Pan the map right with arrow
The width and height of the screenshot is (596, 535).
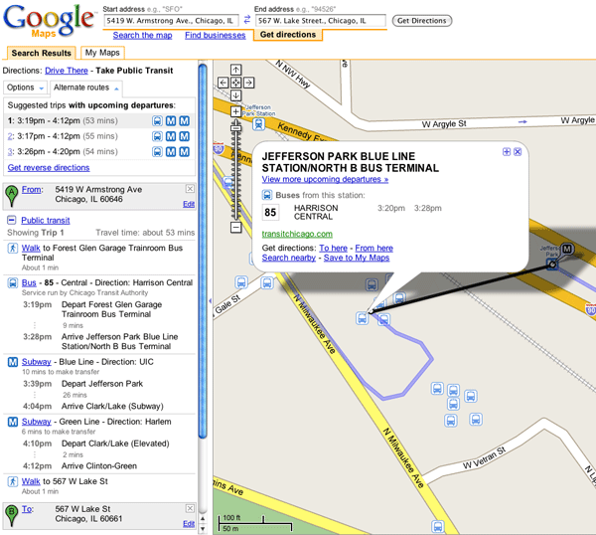pos(248,83)
